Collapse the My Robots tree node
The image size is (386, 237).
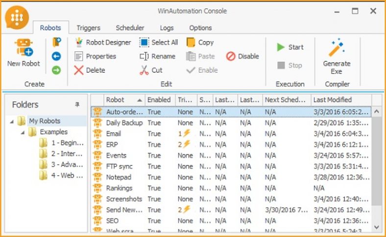click(x=11, y=121)
